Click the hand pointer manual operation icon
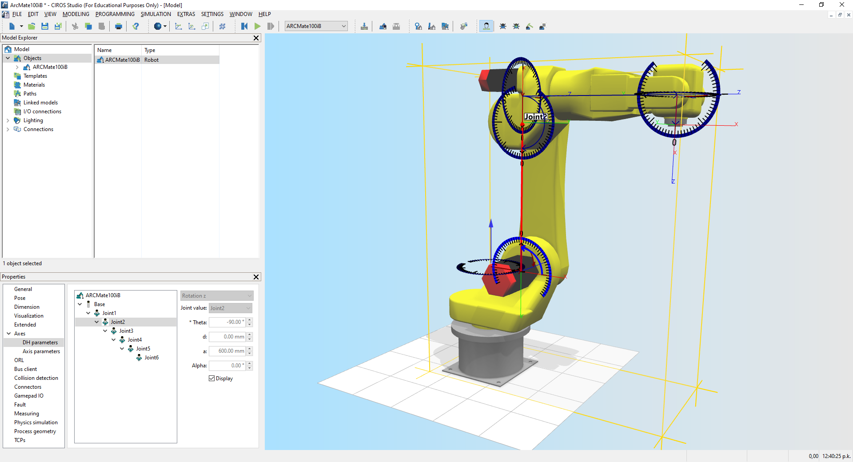 point(464,26)
